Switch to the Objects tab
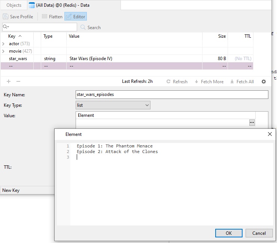 point(14,5)
